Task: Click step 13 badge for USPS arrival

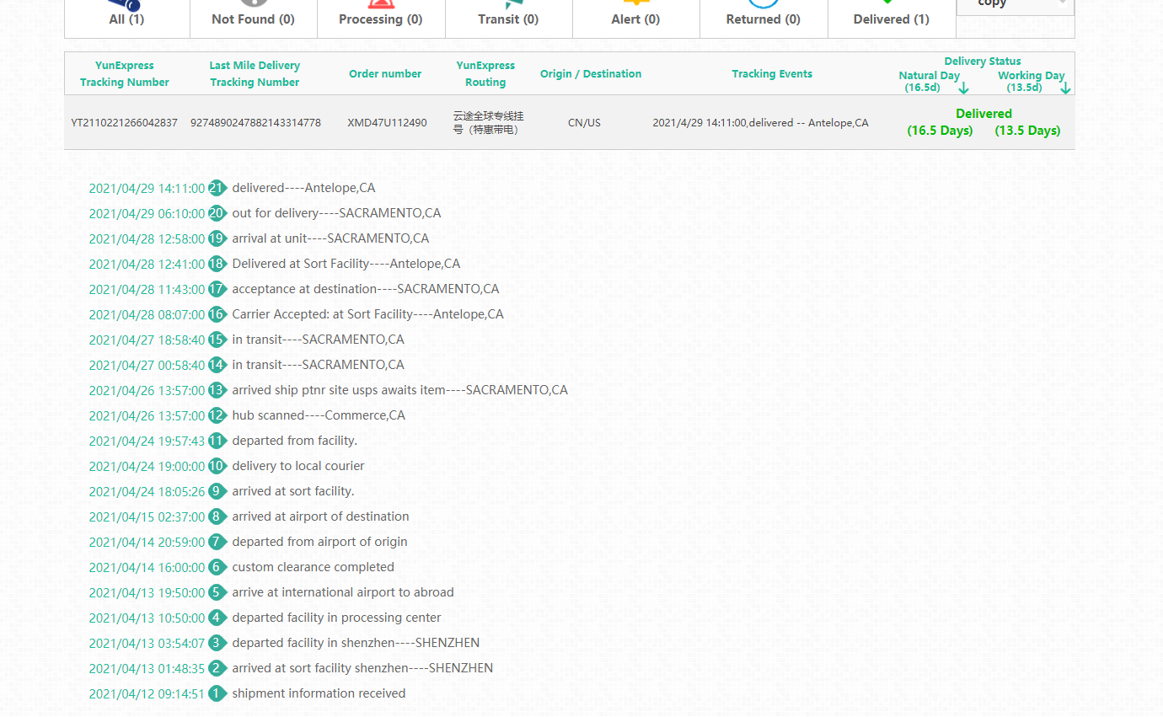Action: (217, 390)
